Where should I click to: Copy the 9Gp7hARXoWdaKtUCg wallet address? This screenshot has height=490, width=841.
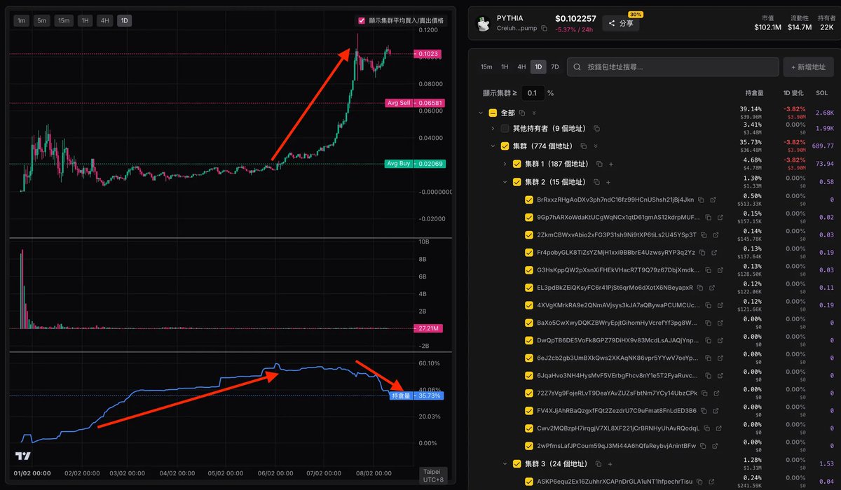[x=707, y=217]
